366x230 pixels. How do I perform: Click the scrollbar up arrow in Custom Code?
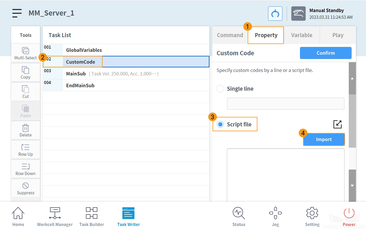352,78
